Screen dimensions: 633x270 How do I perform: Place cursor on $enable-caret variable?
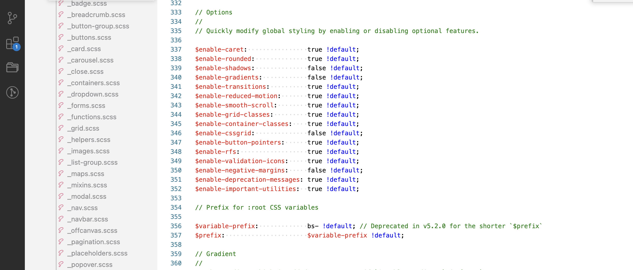(x=219, y=49)
